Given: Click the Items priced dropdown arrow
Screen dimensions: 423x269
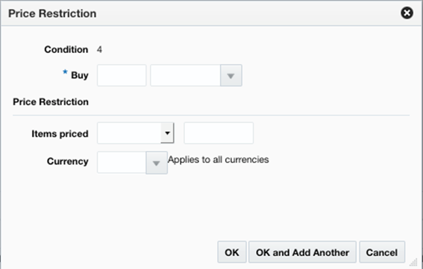Looking at the screenshot, I should (167, 133).
